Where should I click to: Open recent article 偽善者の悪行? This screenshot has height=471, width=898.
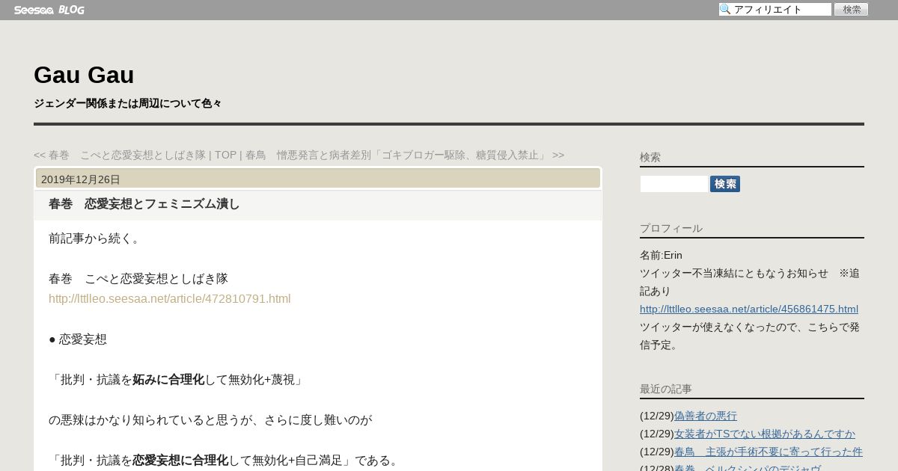coord(706,416)
